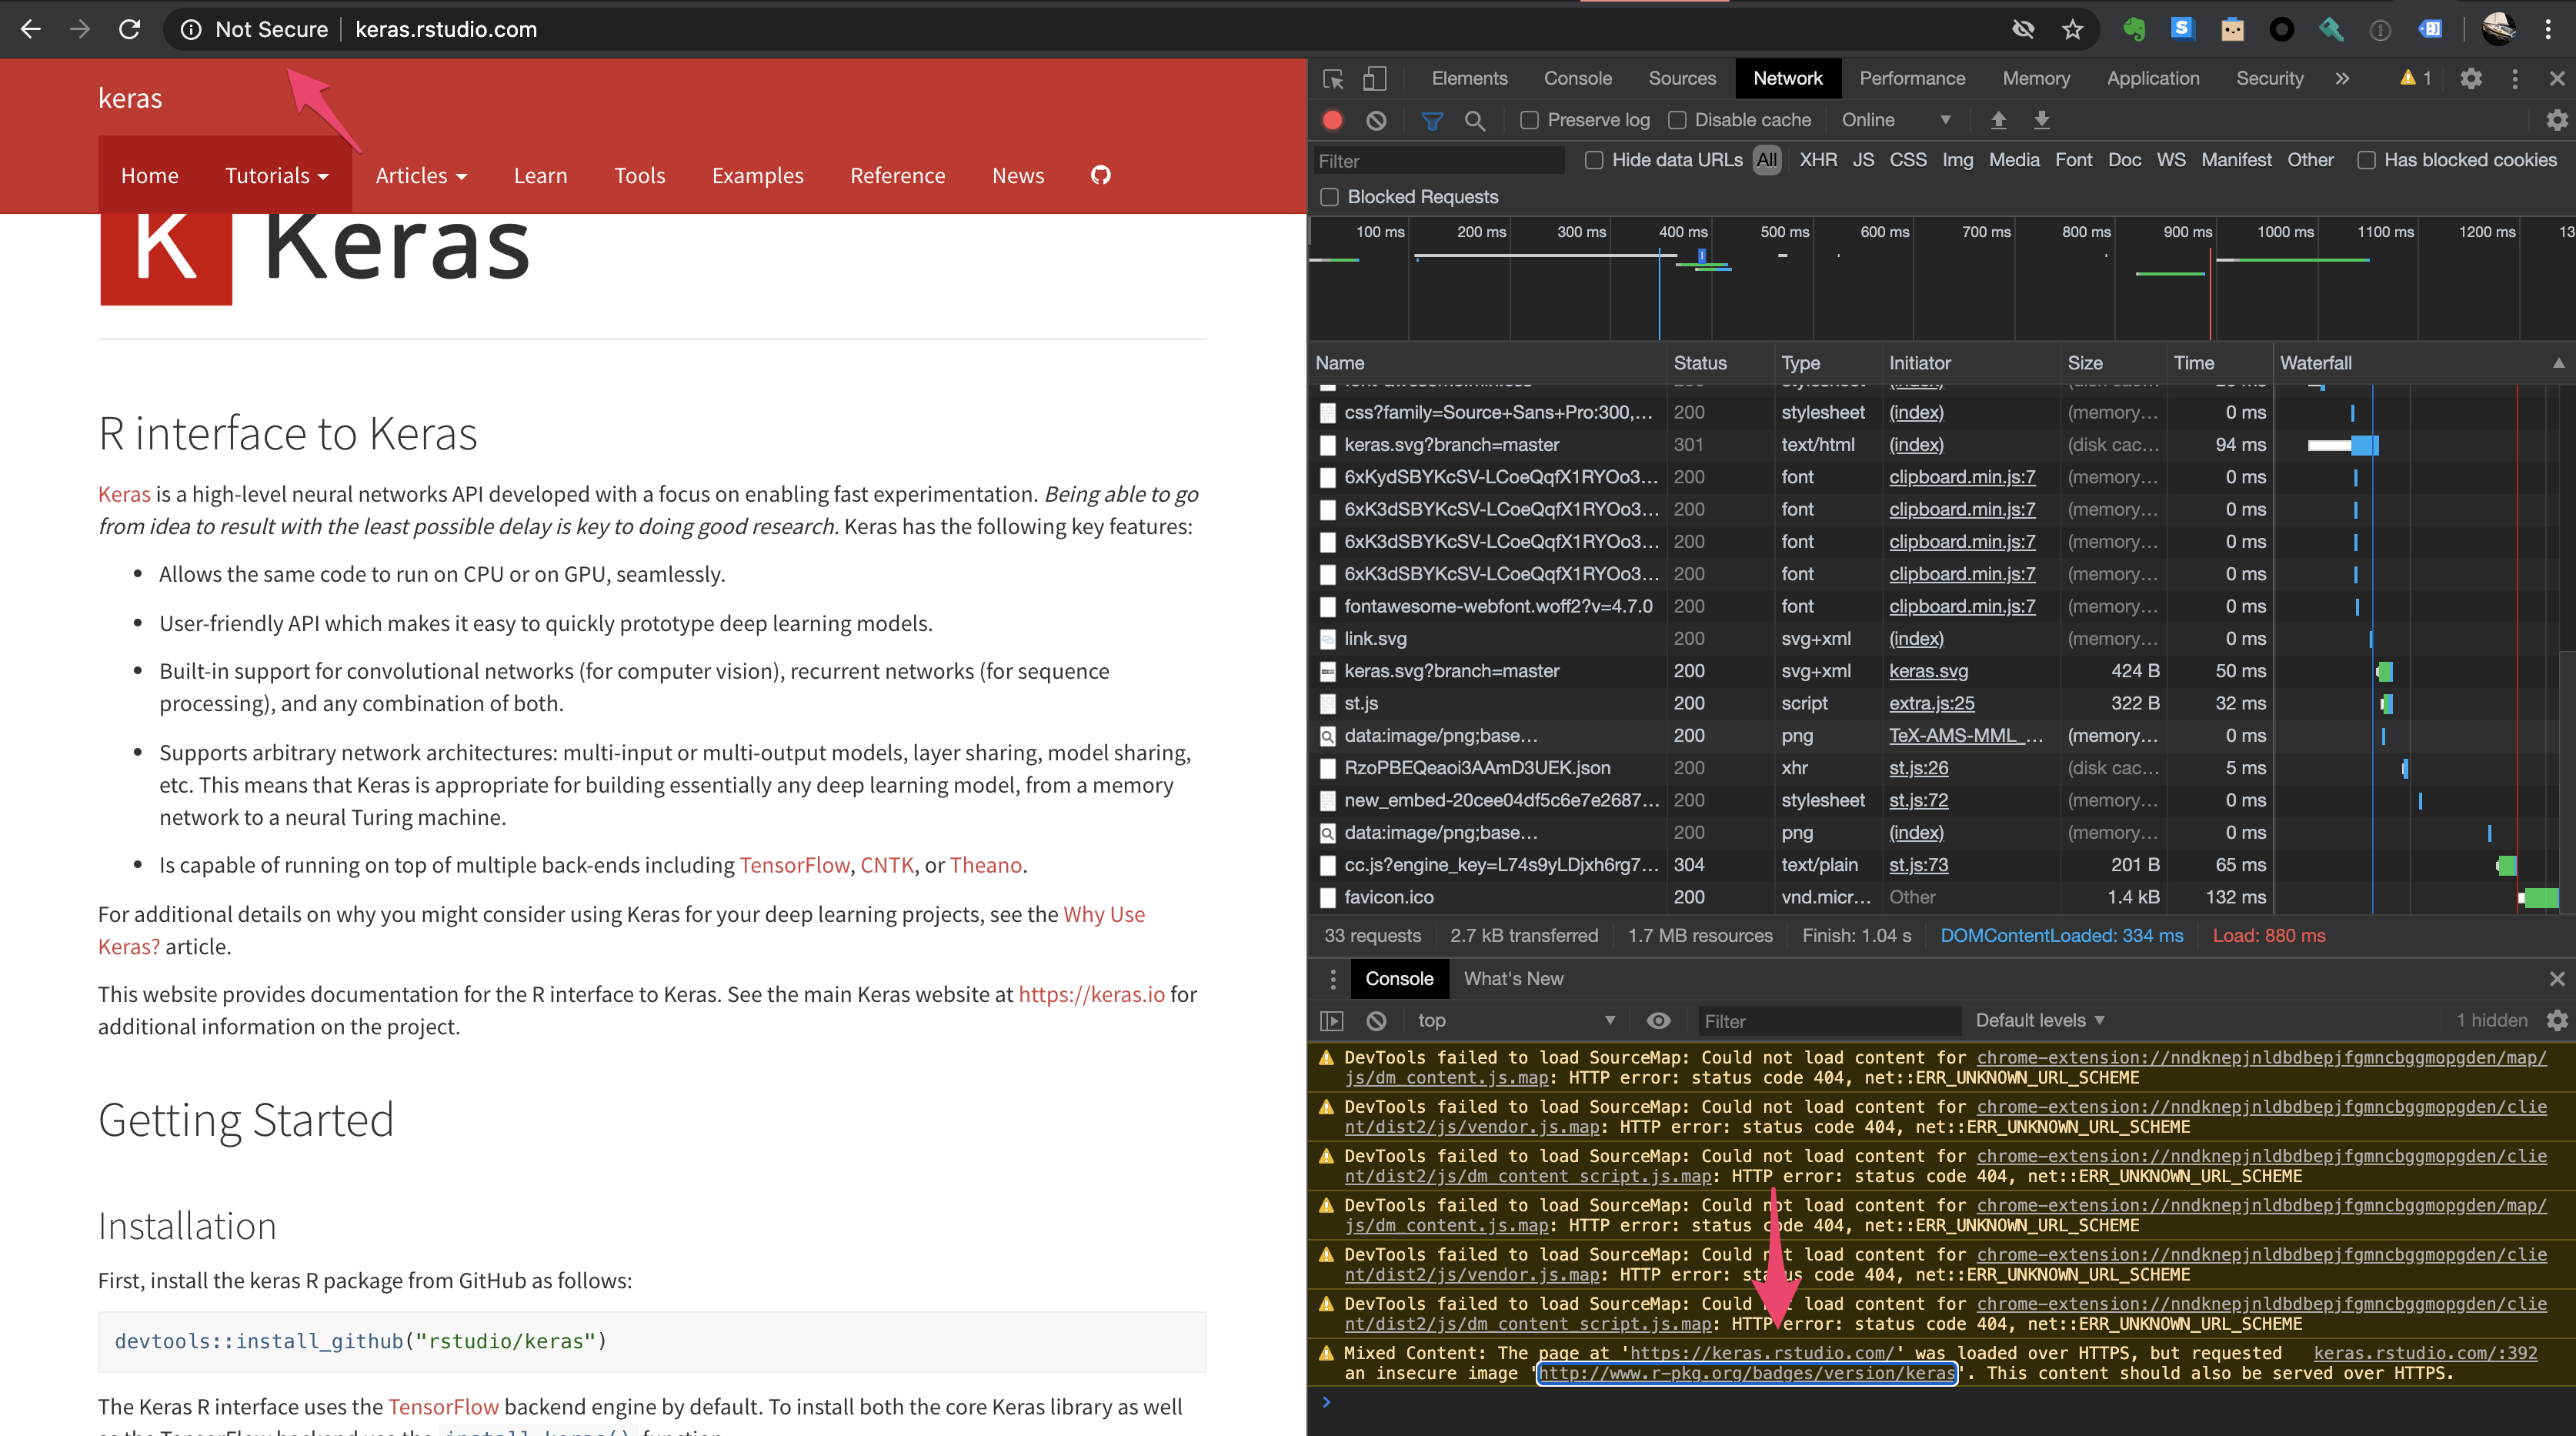Viewport: 2576px width, 1436px height.
Task: Expand the Tutorials navigation menu
Action: [275, 175]
